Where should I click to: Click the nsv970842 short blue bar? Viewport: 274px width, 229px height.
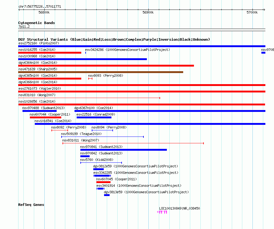85,156
